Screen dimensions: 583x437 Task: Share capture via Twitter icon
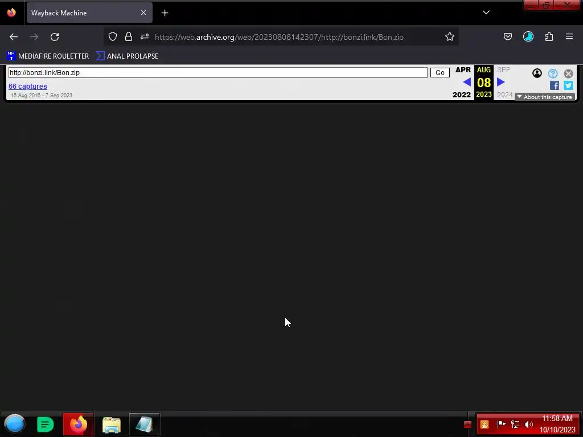[568, 85]
